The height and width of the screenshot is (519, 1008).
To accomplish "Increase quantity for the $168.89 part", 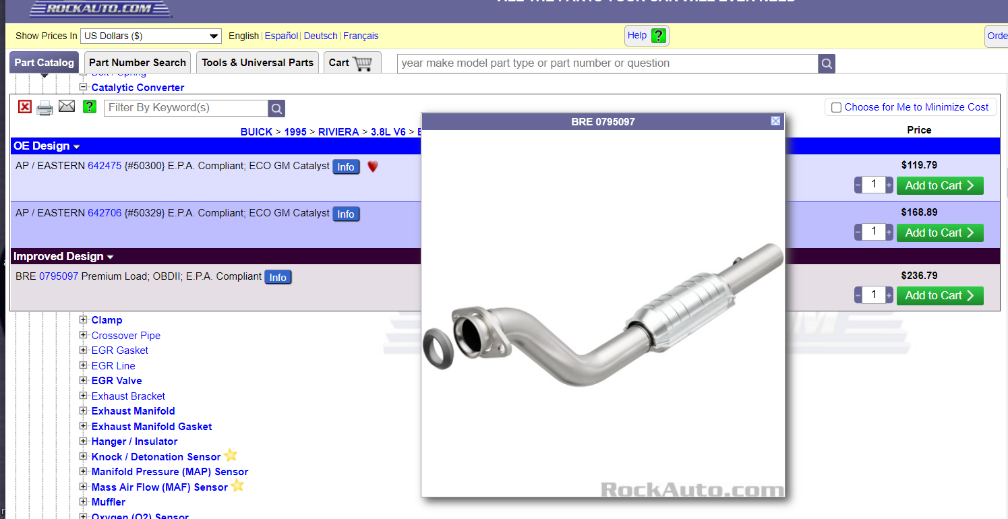I will (889, 232).
